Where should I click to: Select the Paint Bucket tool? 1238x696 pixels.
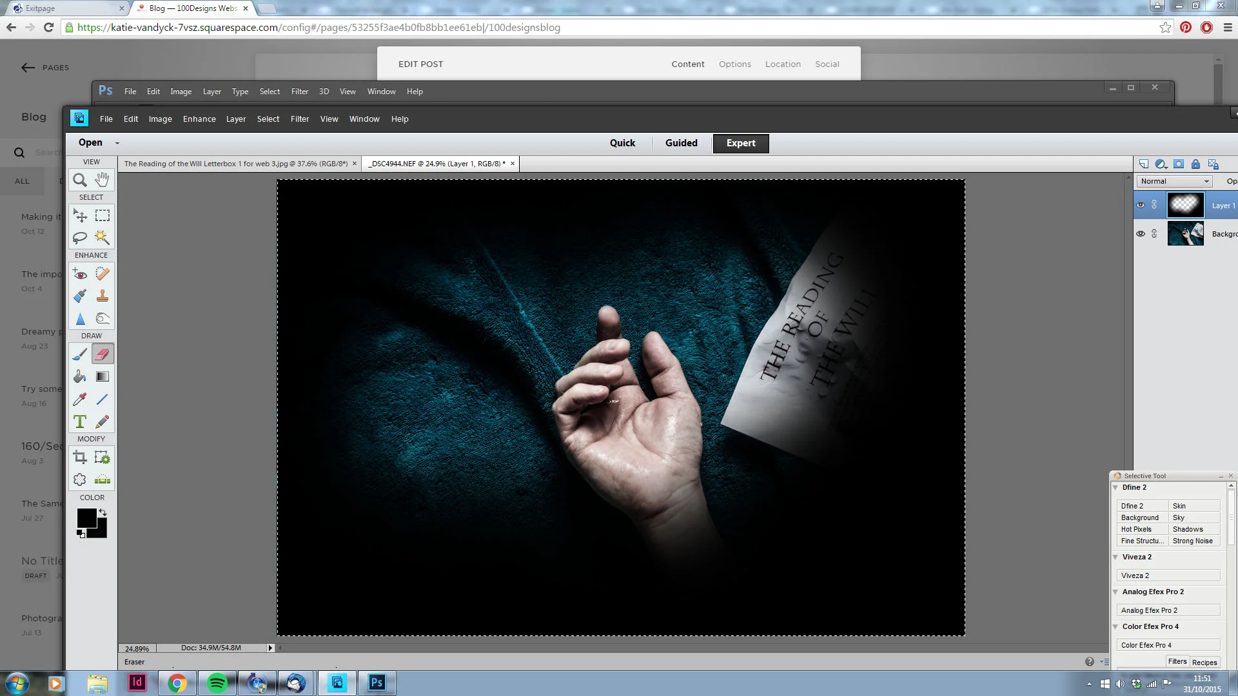80,376
